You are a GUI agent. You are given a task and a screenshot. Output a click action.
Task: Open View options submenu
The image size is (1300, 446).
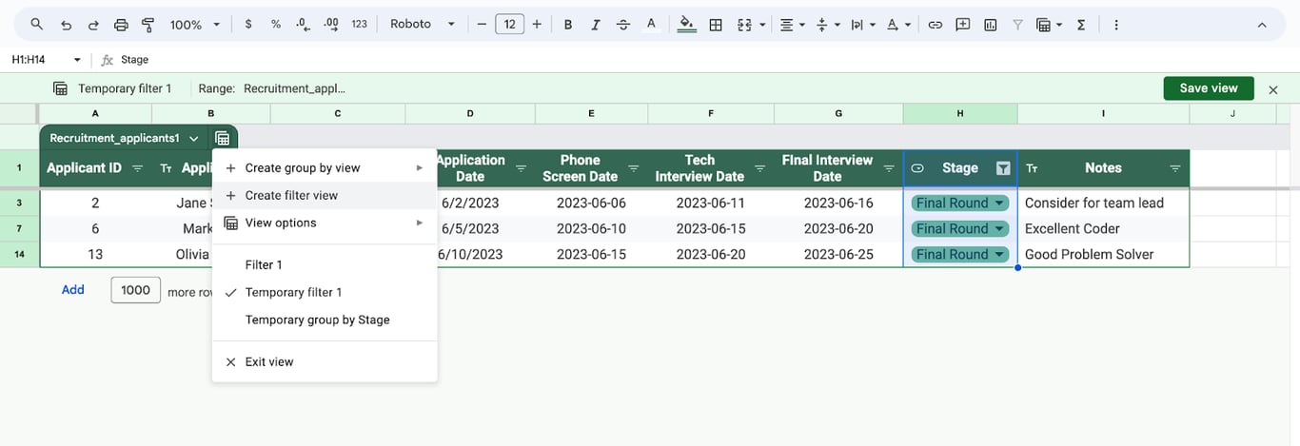point(325,223)
